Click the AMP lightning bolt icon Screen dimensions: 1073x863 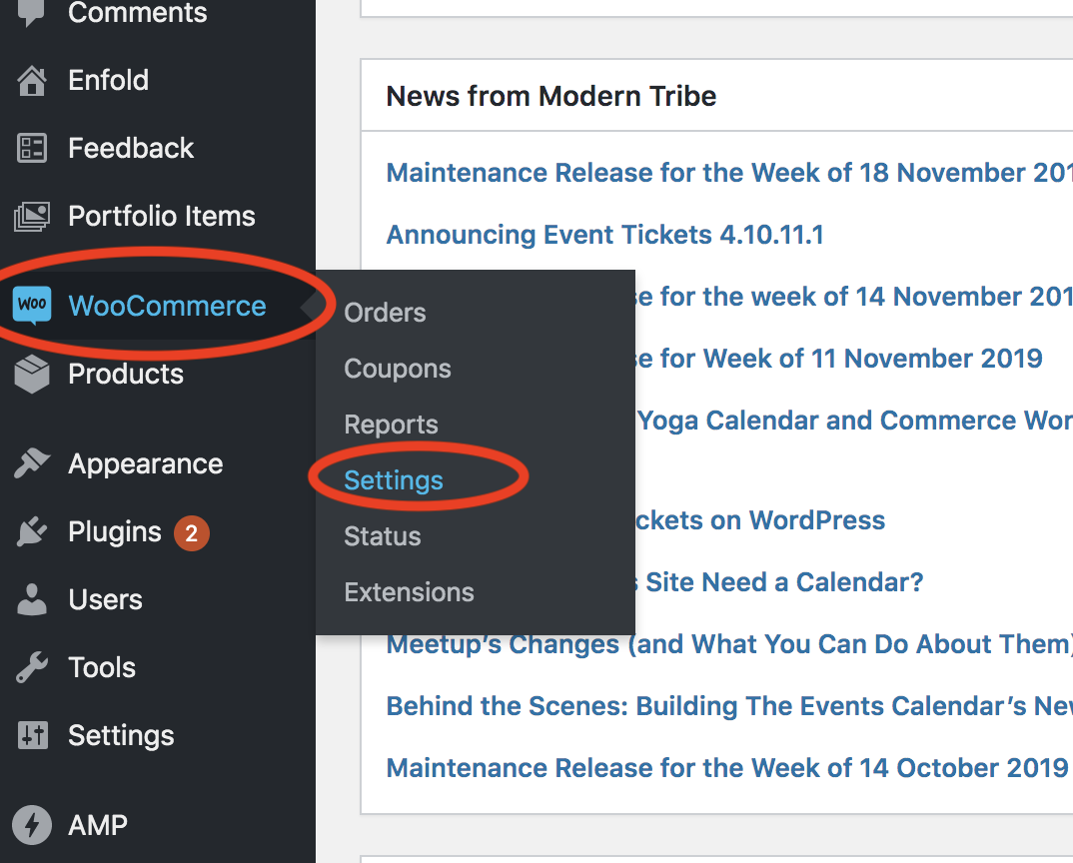point(32,825)
